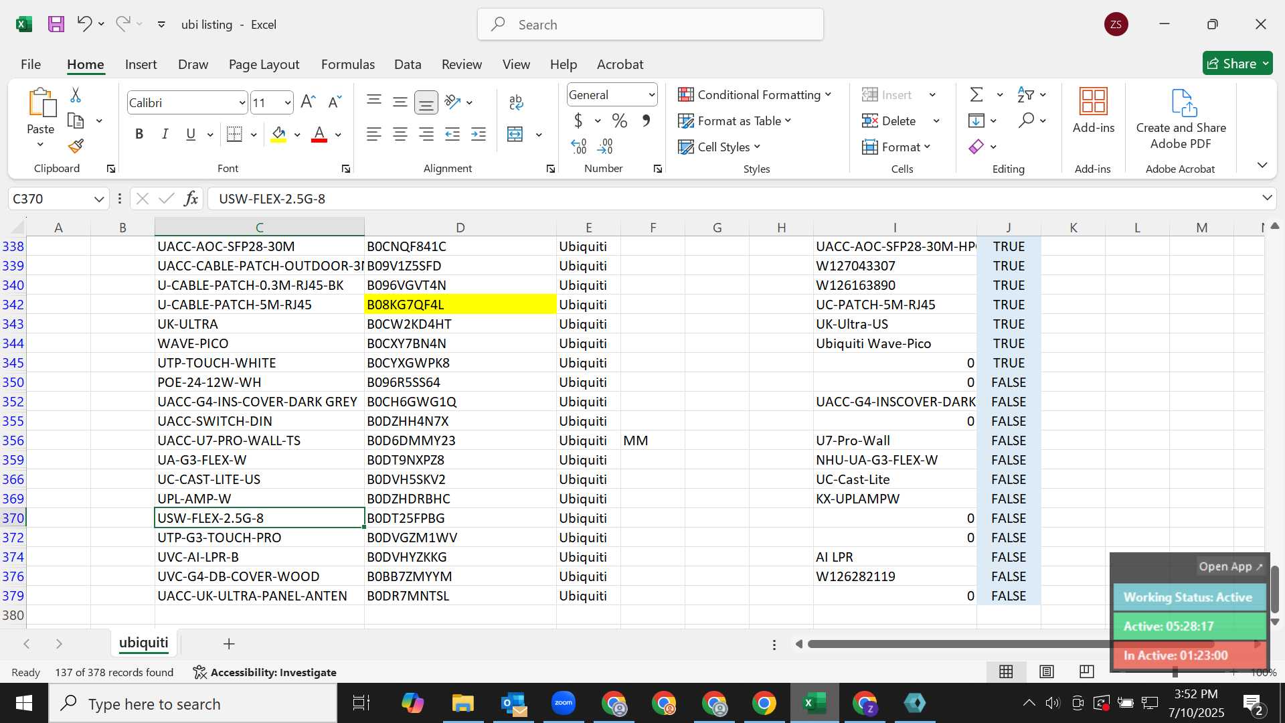Click Increase Decimal icon
Screen dimensions: 1285x723
pyautogui.click(x=579, y=147)
